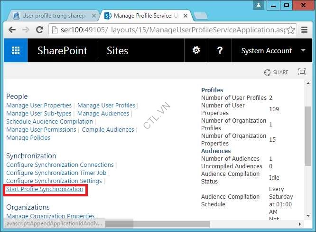Switch to User profile trong sharepoint tab
316x232 pixels.
[x=50, y=16]
